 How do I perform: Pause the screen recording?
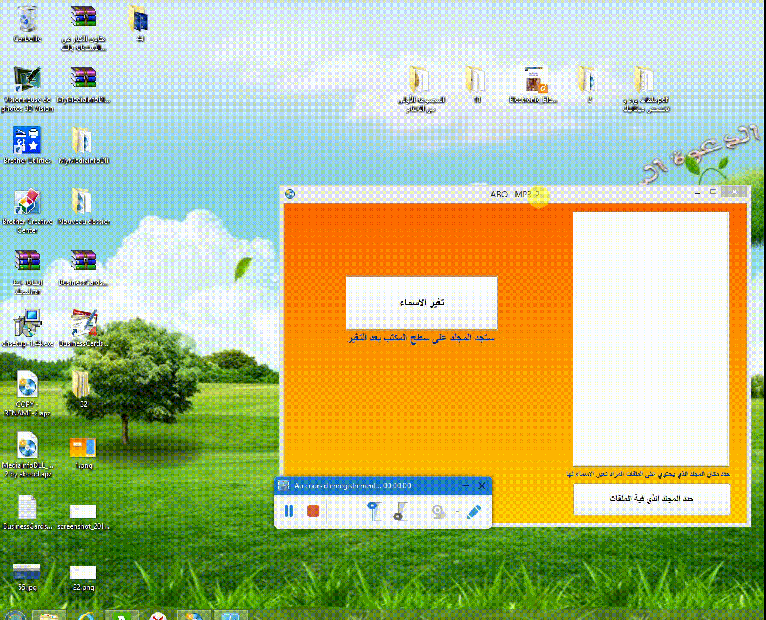coord(289,511)
